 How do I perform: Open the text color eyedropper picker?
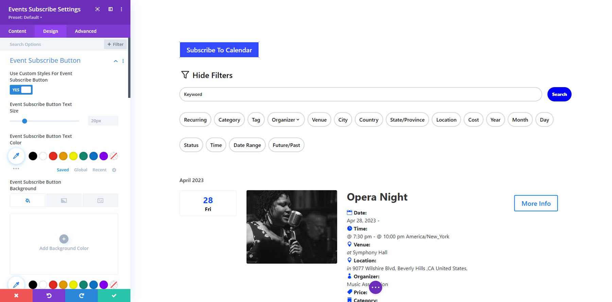point(16,156)
